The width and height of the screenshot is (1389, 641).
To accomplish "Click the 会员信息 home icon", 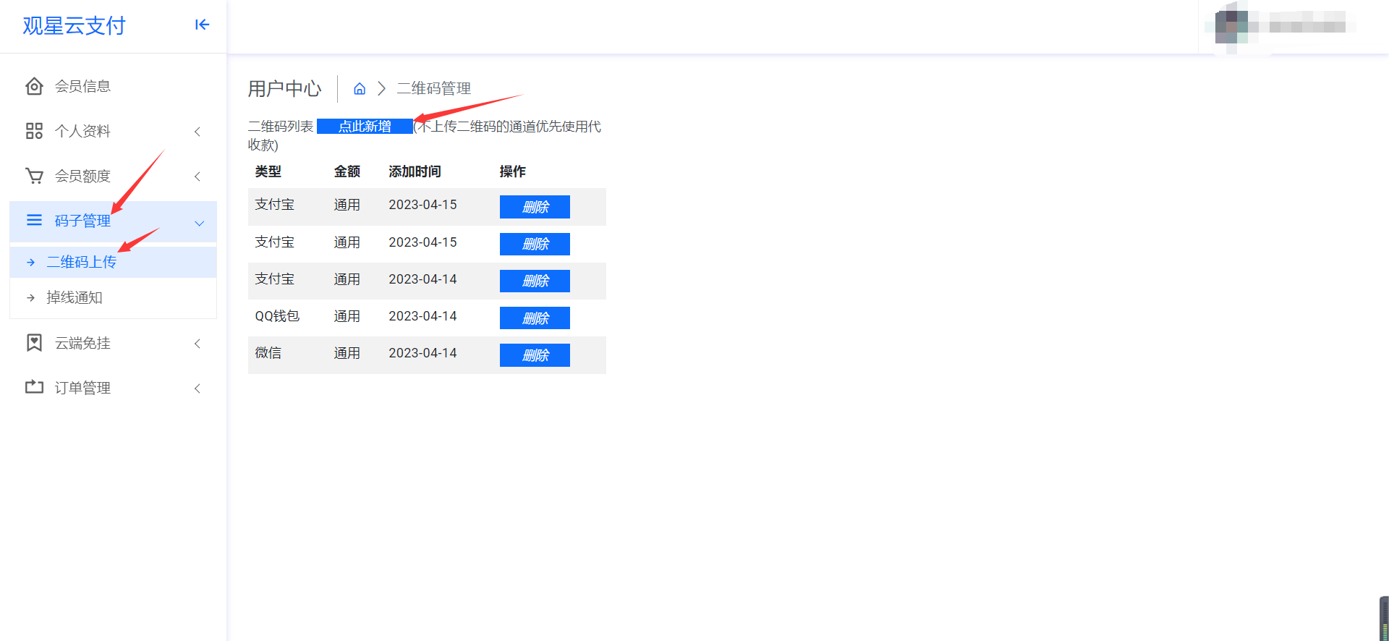I will pyautogui.click(x=34, y=86).
